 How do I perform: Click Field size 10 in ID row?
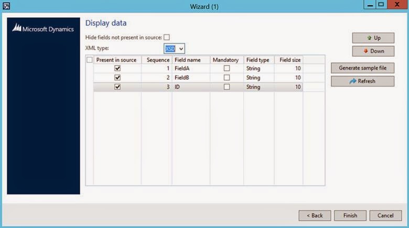pyautogui.click(x=288, y=87)
